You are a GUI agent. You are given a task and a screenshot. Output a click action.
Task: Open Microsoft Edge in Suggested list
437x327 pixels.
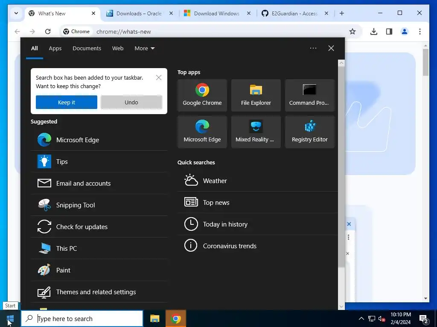[x=99, y=140]
